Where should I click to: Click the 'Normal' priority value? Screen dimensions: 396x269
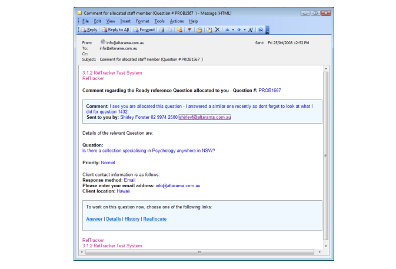tap(108, 162)
